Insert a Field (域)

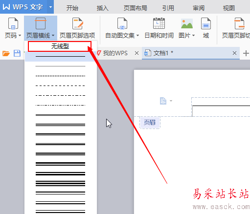pos(206,28)
